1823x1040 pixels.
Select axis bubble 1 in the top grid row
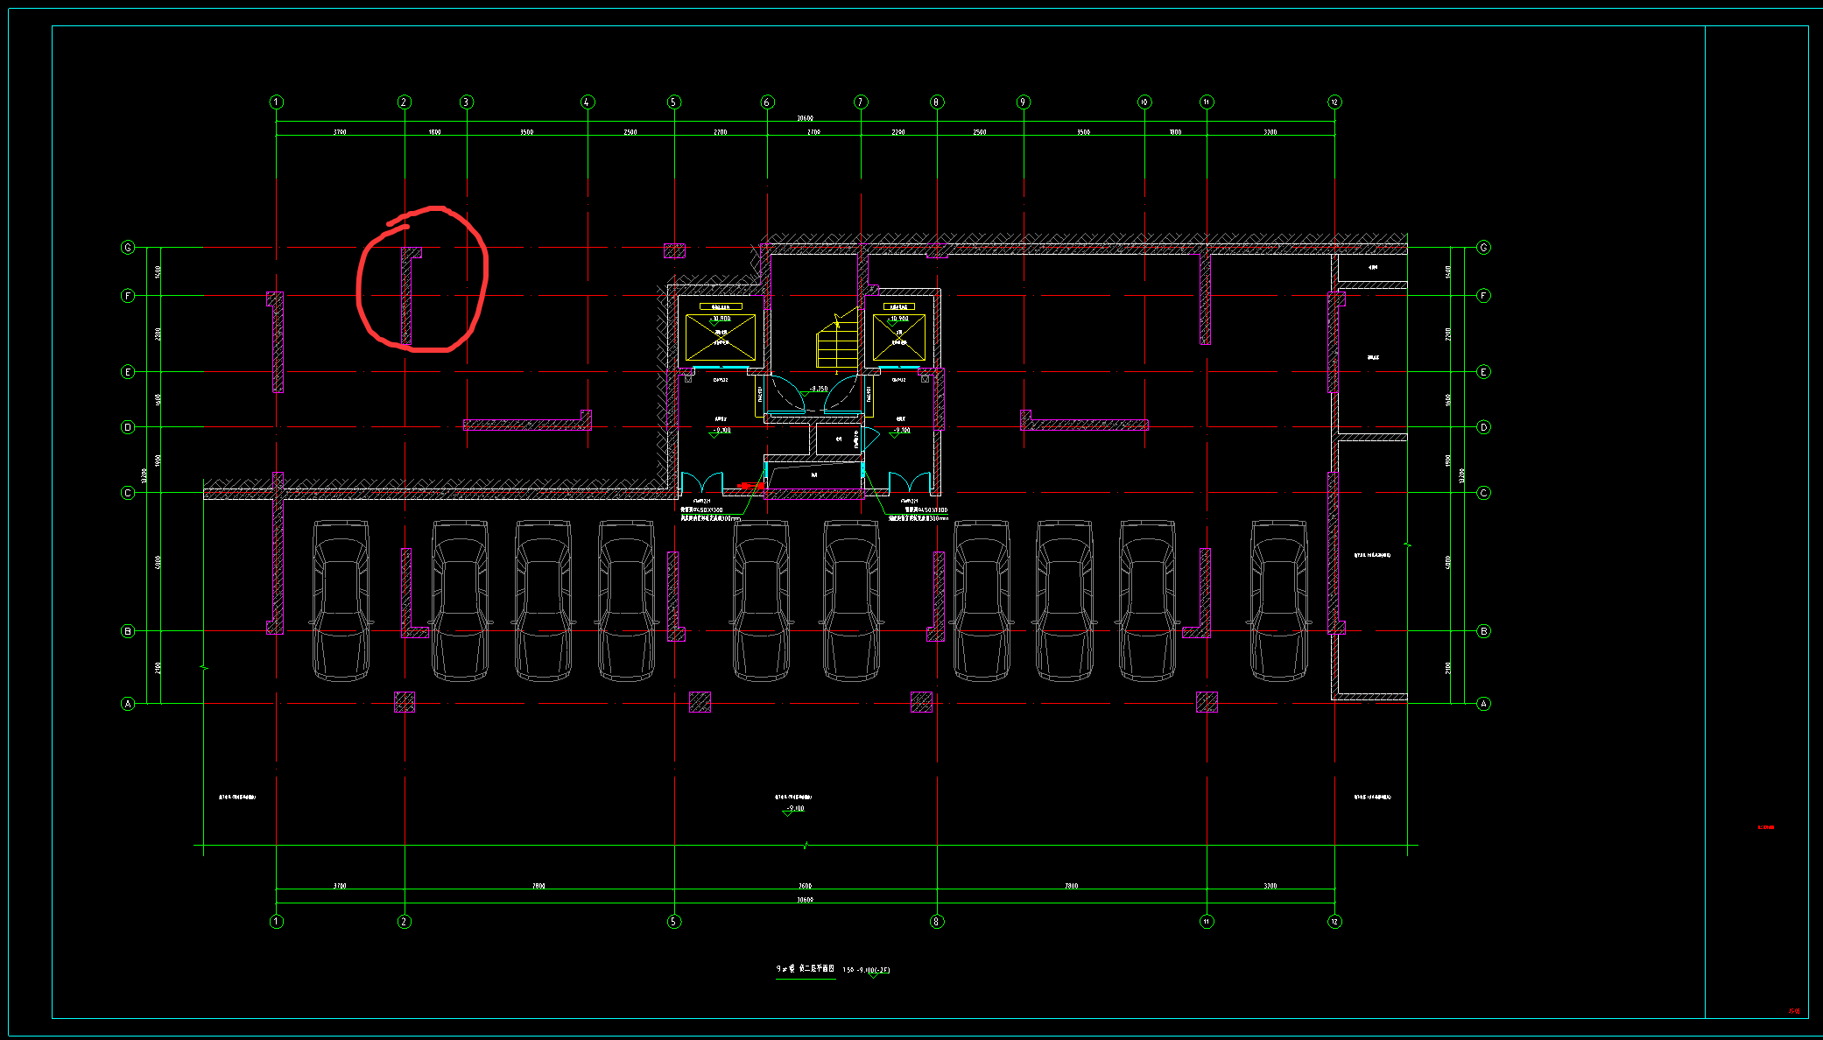(x=277, y=102)
